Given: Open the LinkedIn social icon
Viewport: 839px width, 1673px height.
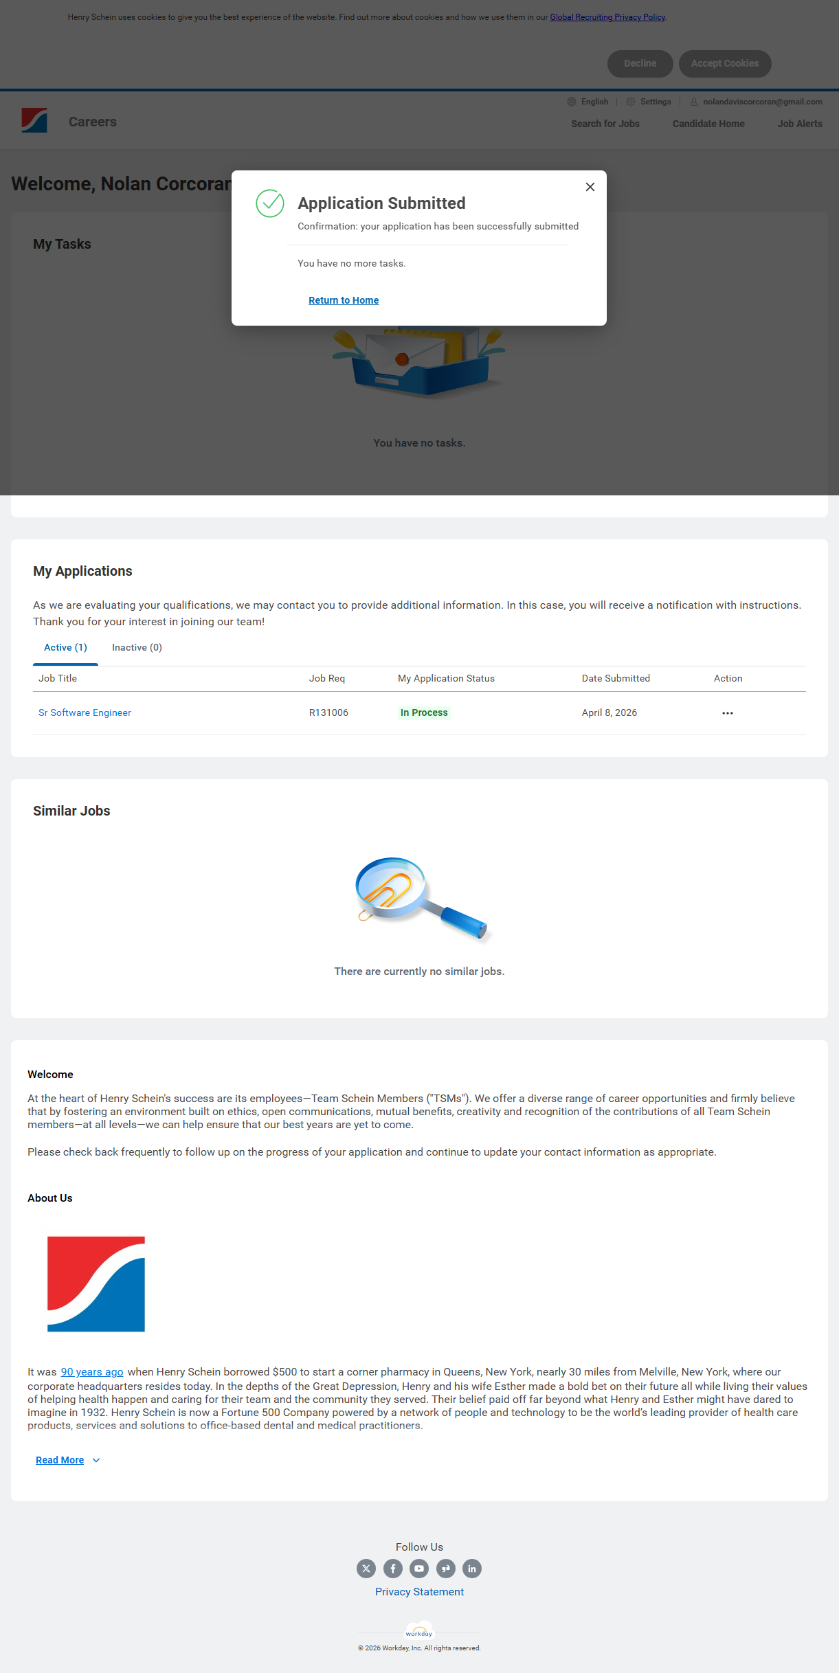Looking at the screenshot, I should click(x=472, y=1569).
